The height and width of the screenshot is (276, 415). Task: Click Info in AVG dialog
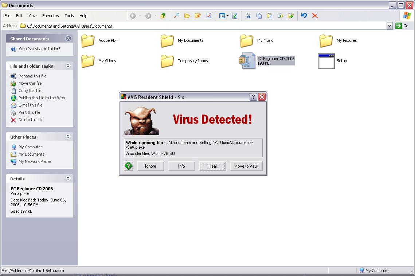[x=181, y=166]
